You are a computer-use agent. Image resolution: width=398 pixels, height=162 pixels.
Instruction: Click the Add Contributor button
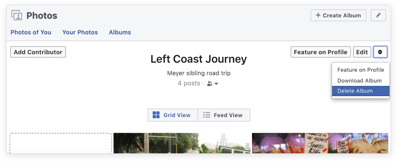point(38,52)
